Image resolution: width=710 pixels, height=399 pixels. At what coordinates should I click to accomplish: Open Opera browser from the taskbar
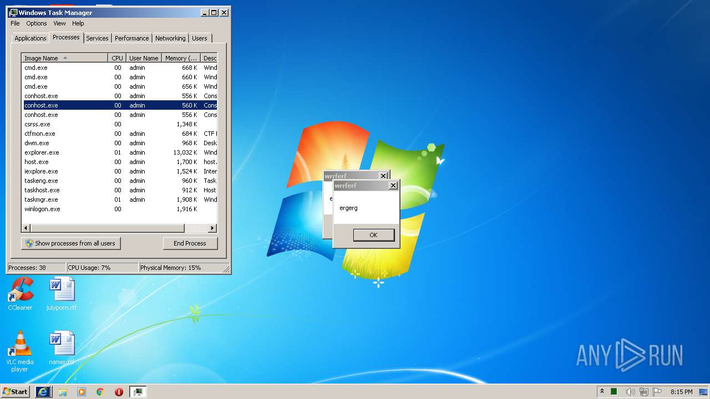pyautogui.click(x=119, y=392)
